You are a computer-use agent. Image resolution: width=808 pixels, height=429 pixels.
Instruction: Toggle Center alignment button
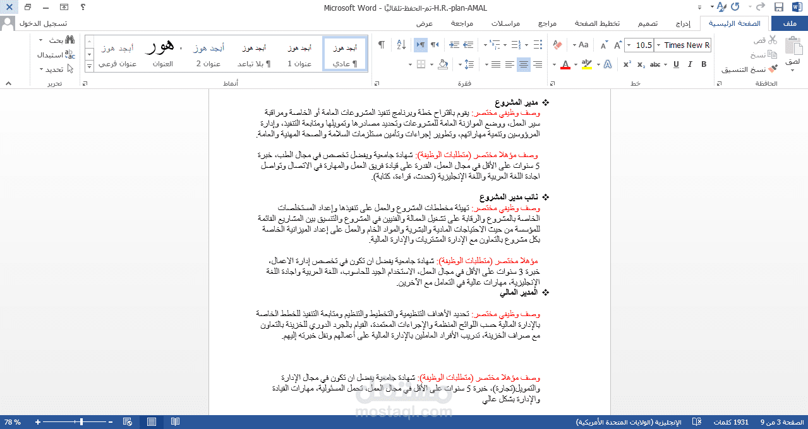524,64
